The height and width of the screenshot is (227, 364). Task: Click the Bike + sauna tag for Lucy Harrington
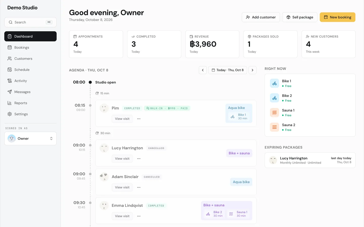[239, 153]
